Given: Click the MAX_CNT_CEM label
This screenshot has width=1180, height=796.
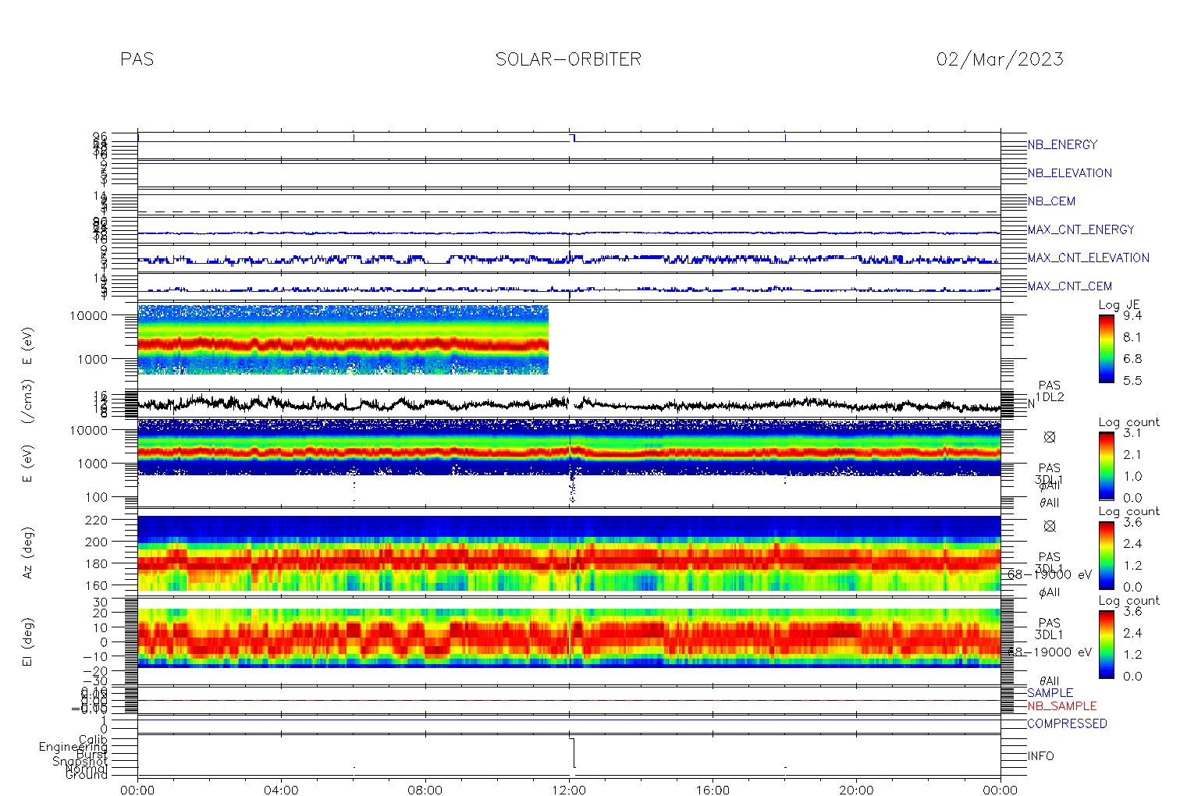Looking at the screenshot, I should point(1069,286).
